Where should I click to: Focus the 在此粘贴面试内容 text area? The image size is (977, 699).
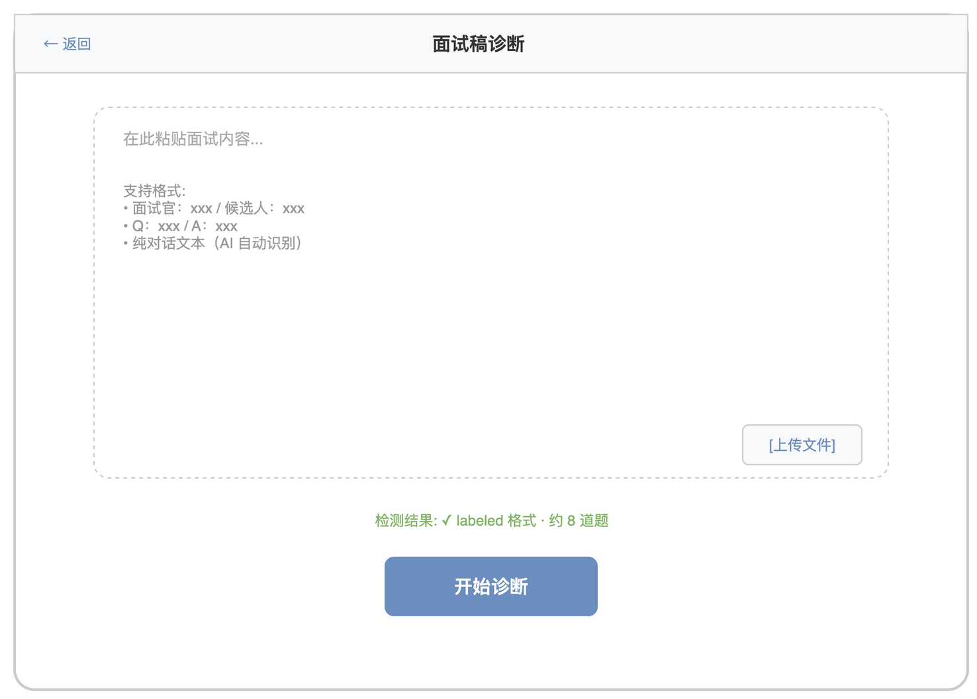(x=490, y=292)
